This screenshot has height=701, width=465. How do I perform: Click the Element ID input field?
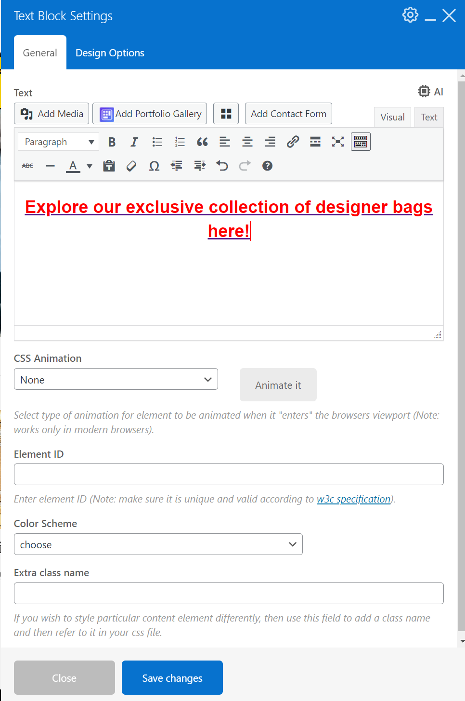[229, 474]
